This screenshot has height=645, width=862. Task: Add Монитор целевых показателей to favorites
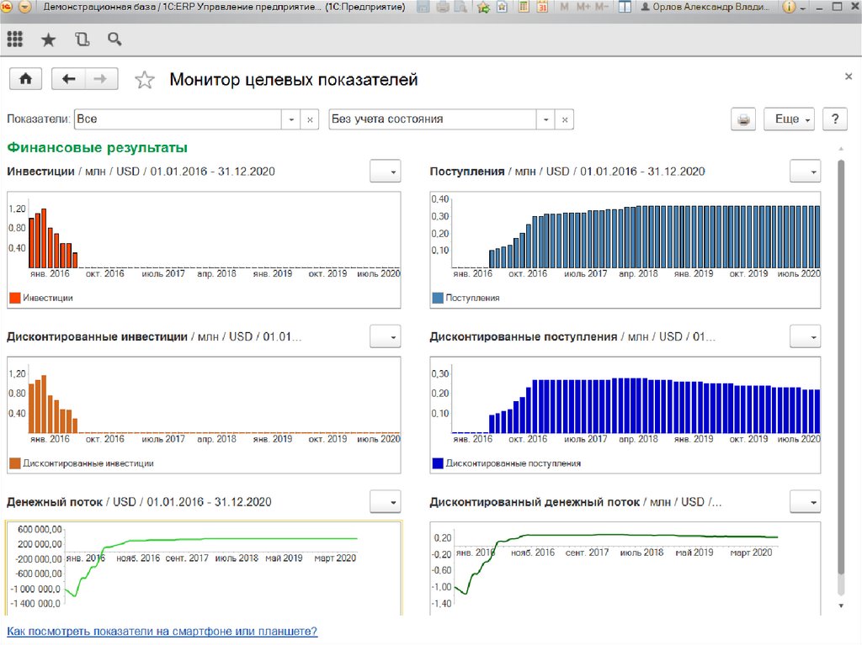(145, 80)
